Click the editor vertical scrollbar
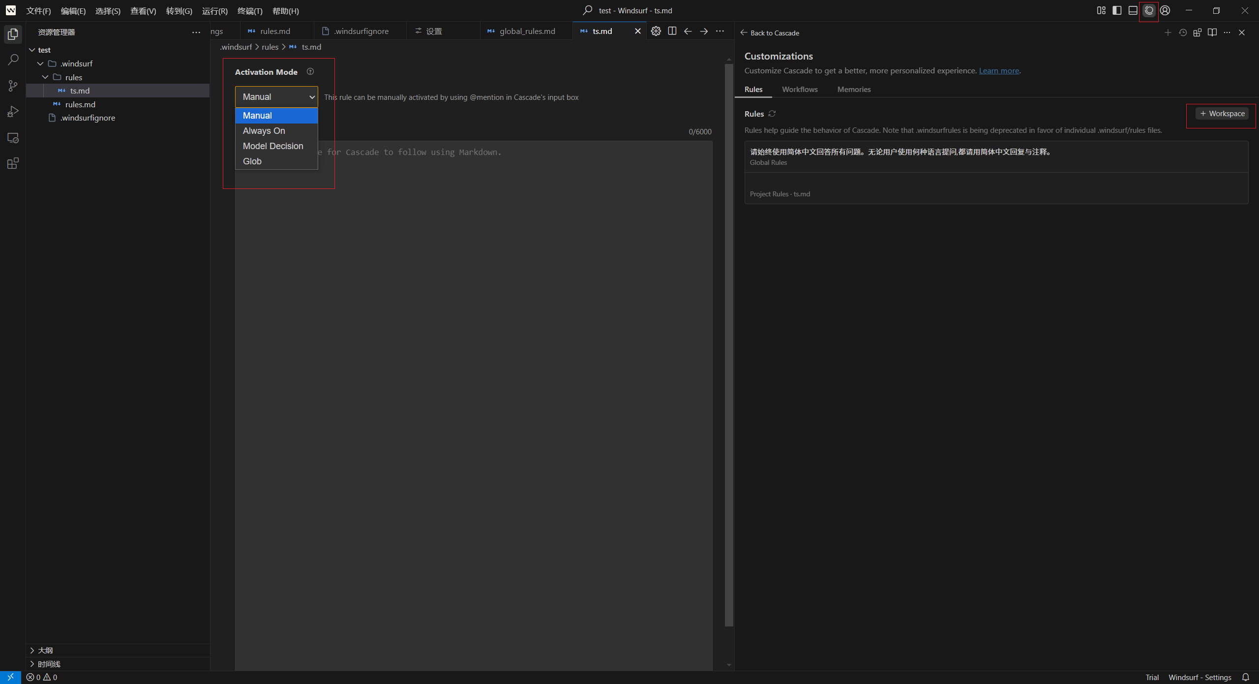Viewport: 1259px width, 684px height. click(x=729, y=344)
